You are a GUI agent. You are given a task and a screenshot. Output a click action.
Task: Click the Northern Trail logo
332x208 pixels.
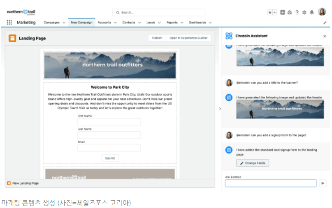pyautogui.click(x=21, y=12)
